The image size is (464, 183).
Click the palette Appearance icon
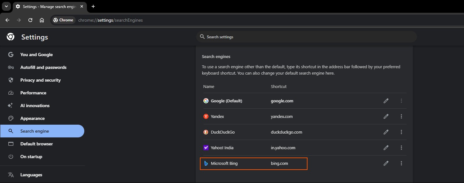point(11,118)
